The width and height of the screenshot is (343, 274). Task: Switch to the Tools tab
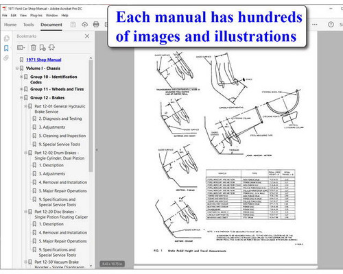28,25
